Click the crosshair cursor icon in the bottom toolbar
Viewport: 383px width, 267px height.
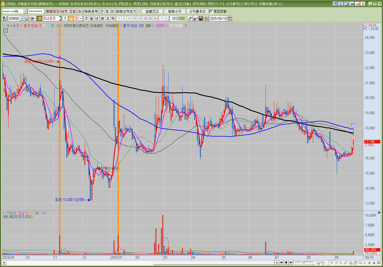[x=332, y=263]
